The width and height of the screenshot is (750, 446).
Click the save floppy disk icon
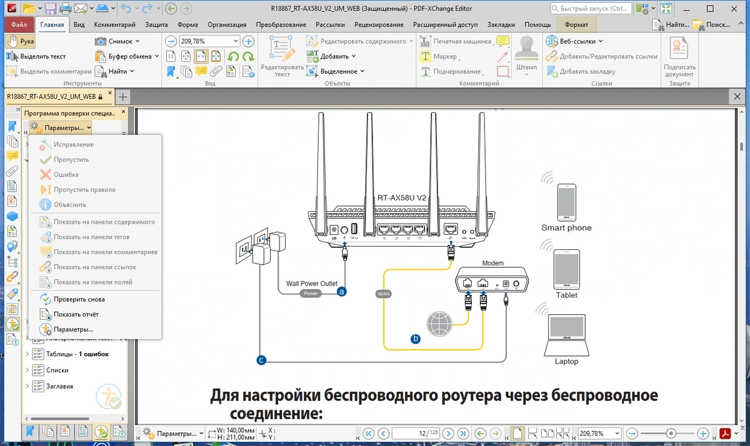(x=50, y=9)
